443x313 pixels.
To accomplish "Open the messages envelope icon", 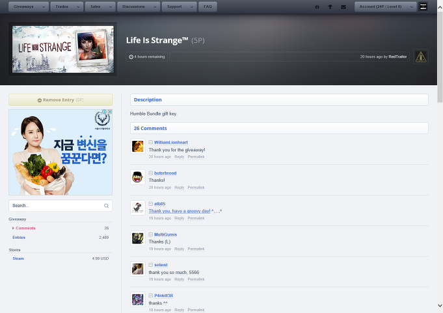I will (343, 6).
